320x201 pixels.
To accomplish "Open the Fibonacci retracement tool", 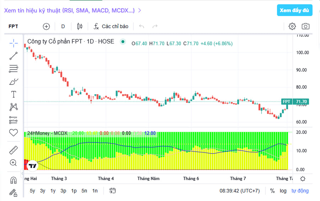I will click(14, 69).
